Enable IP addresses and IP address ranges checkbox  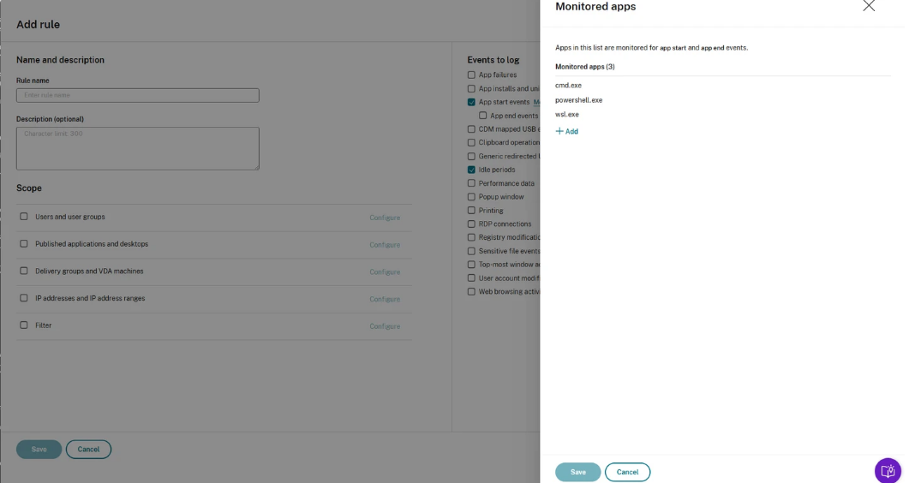pyautogui.click(x=24, y=298)
